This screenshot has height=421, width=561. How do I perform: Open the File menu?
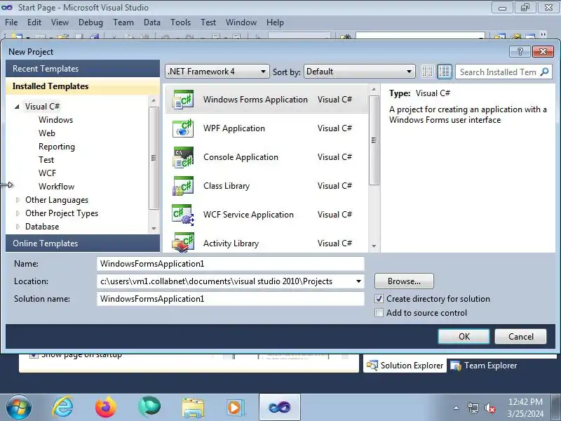11,22
